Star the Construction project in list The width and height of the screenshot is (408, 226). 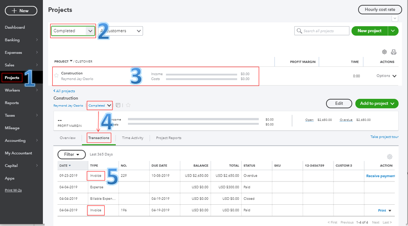click(x=56, y=76)
